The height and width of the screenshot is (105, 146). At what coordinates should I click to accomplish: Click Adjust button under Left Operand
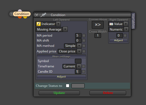[61, 77]
